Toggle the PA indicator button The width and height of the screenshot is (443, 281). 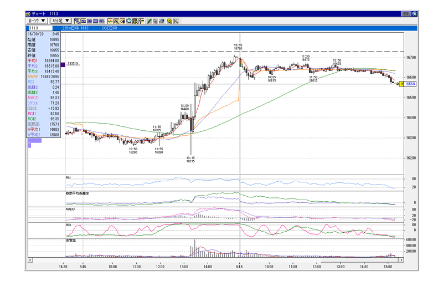pyautogui.click(x=102, y=21)
